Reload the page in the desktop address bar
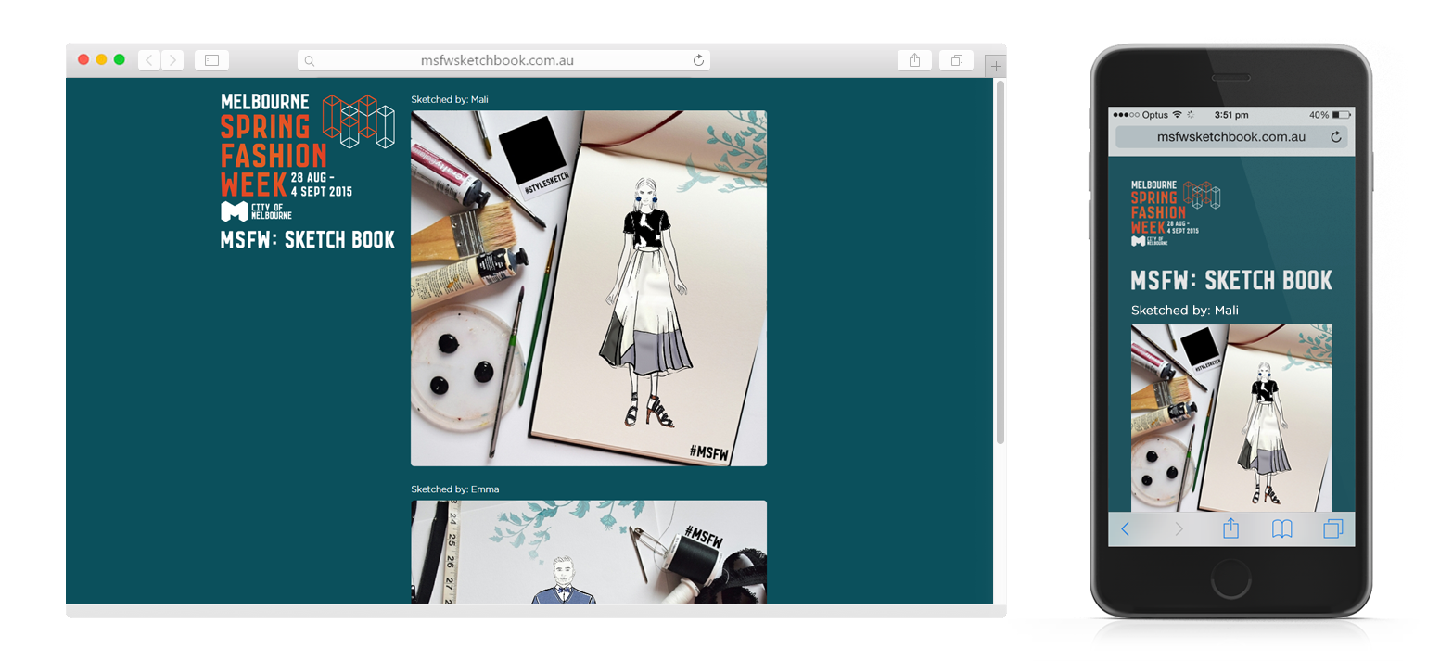 tap(698, 60)
